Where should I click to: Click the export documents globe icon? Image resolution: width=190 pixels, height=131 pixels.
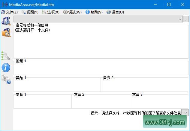tap(6, 79)
